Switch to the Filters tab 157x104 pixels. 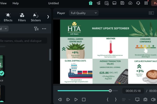coord(22,17)
